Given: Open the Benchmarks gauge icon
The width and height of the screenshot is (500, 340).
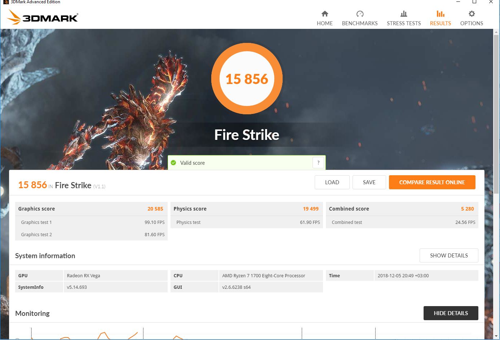Looking at the screenshot, I should point(360,14).
